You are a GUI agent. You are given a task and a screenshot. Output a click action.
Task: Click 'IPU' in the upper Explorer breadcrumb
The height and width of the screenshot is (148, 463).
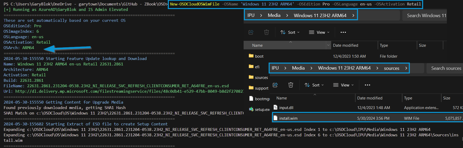point(251,15)
